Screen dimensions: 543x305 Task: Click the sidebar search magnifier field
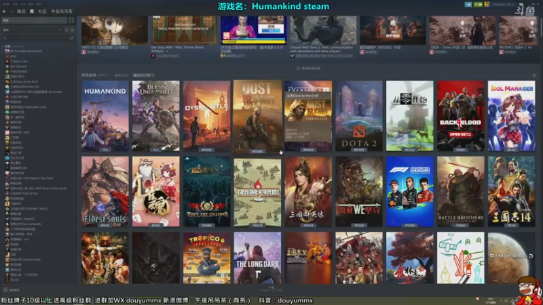(x=35, y=38)
